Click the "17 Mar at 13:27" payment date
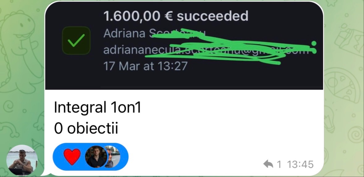 (145, 66)
